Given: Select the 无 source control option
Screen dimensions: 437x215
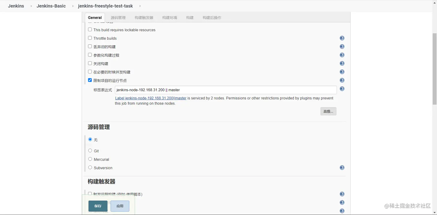Looking at the screenshot, I should (90, 139).
